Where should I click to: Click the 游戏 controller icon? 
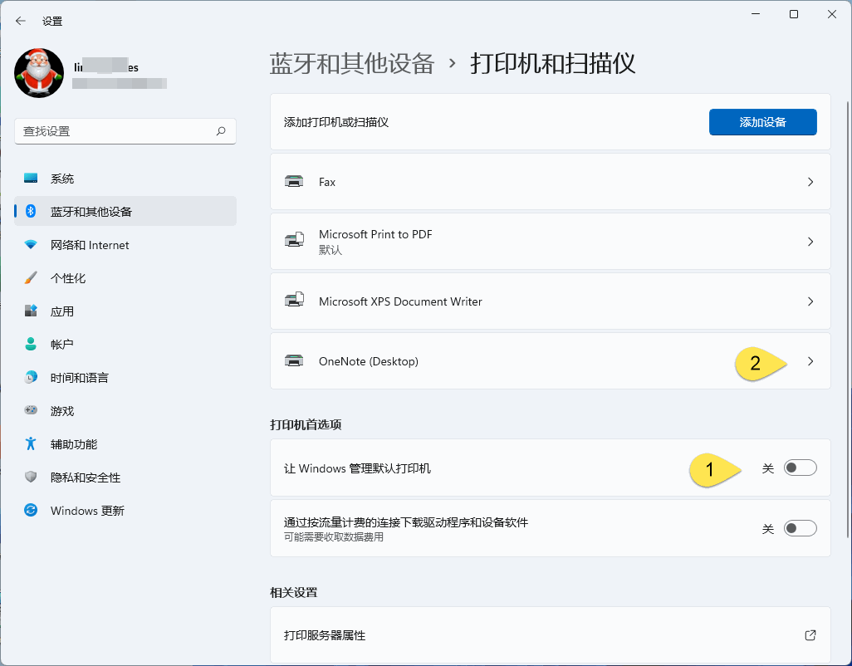(x=31, y=410)
